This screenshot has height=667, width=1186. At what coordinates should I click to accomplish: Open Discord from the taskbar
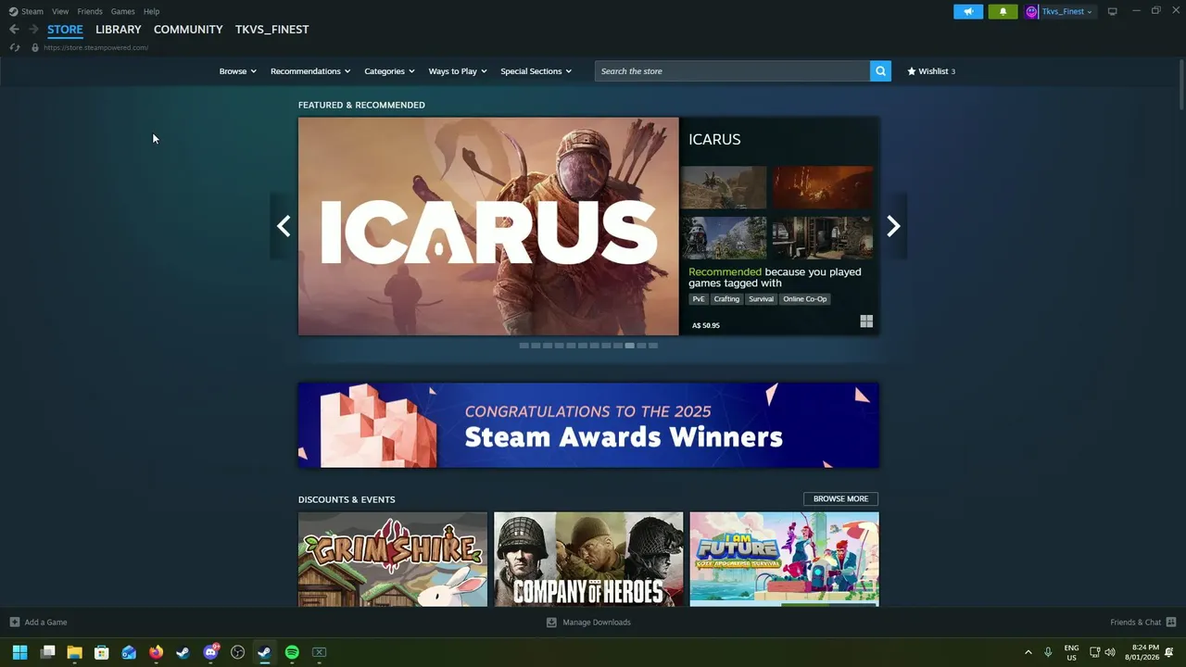coord(210,652)
